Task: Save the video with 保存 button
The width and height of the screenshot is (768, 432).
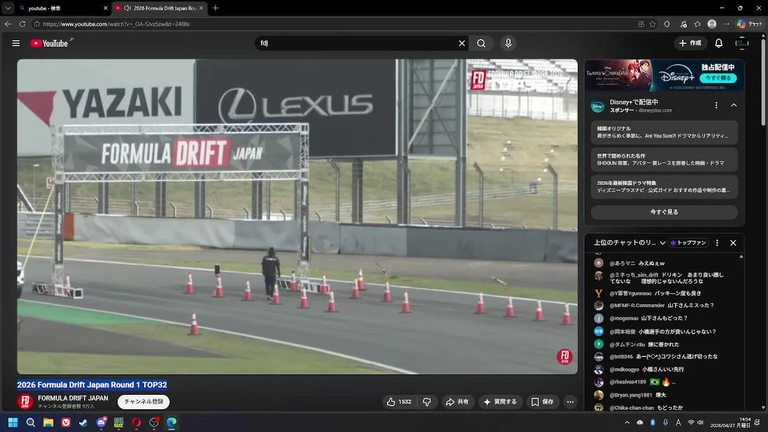Action: [x=542, y=402]
